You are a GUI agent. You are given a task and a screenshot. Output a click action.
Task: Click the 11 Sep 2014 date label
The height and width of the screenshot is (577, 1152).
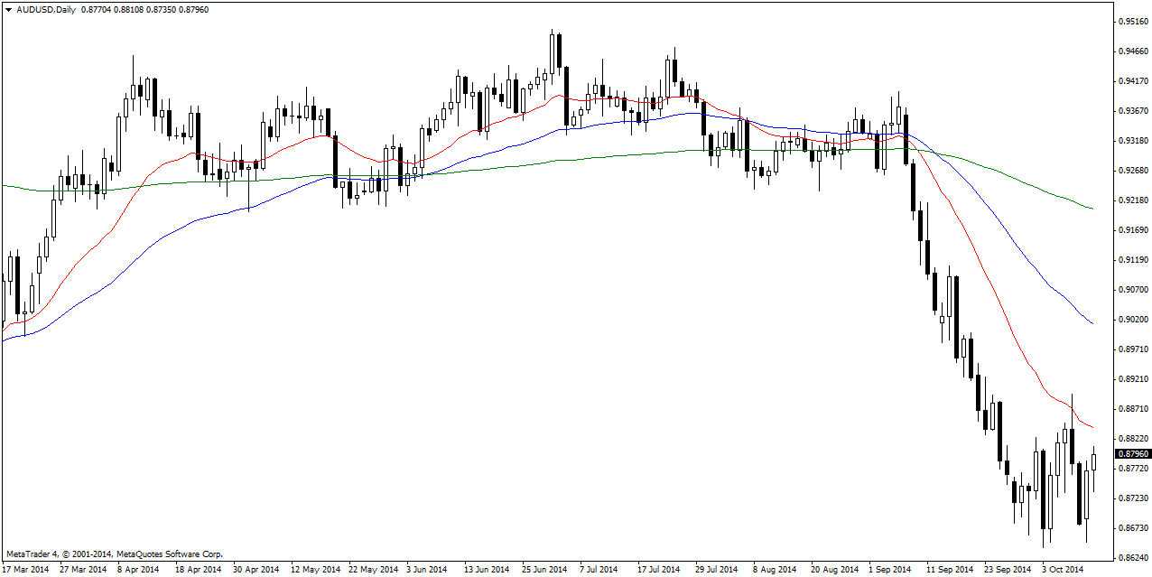(x=948, y=570)
